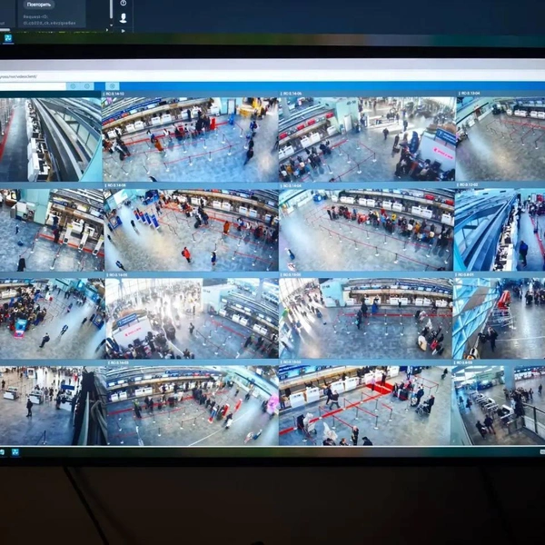Open feed 14-04 with the long passenger queue at counters
The image size is (545, 545).
pos(366,230)
